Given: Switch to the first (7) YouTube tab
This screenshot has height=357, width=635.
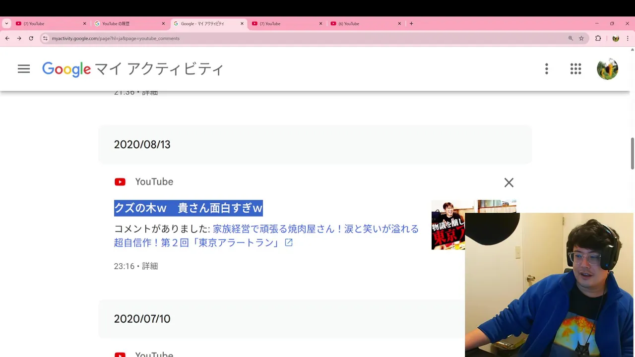Looking at the screenshot, I should 51,23.
